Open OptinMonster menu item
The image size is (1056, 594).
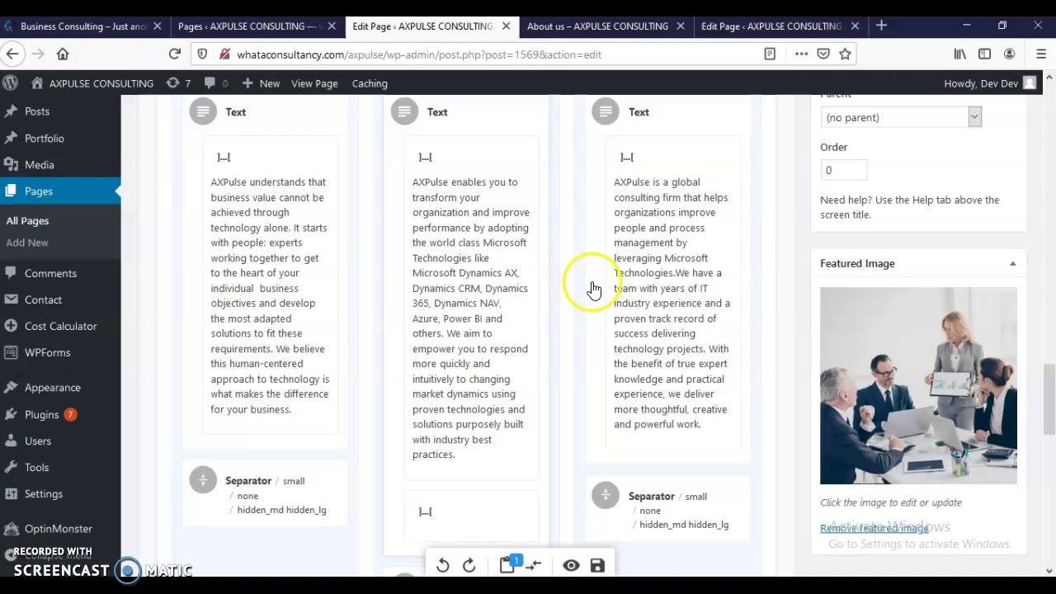[60, 528]
